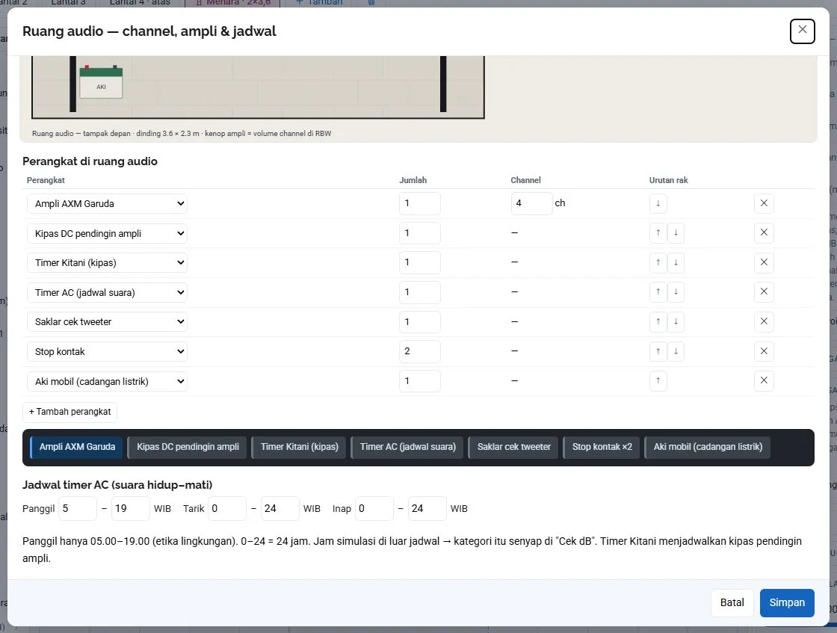Move Aki mobil row up

coord(658,380)
